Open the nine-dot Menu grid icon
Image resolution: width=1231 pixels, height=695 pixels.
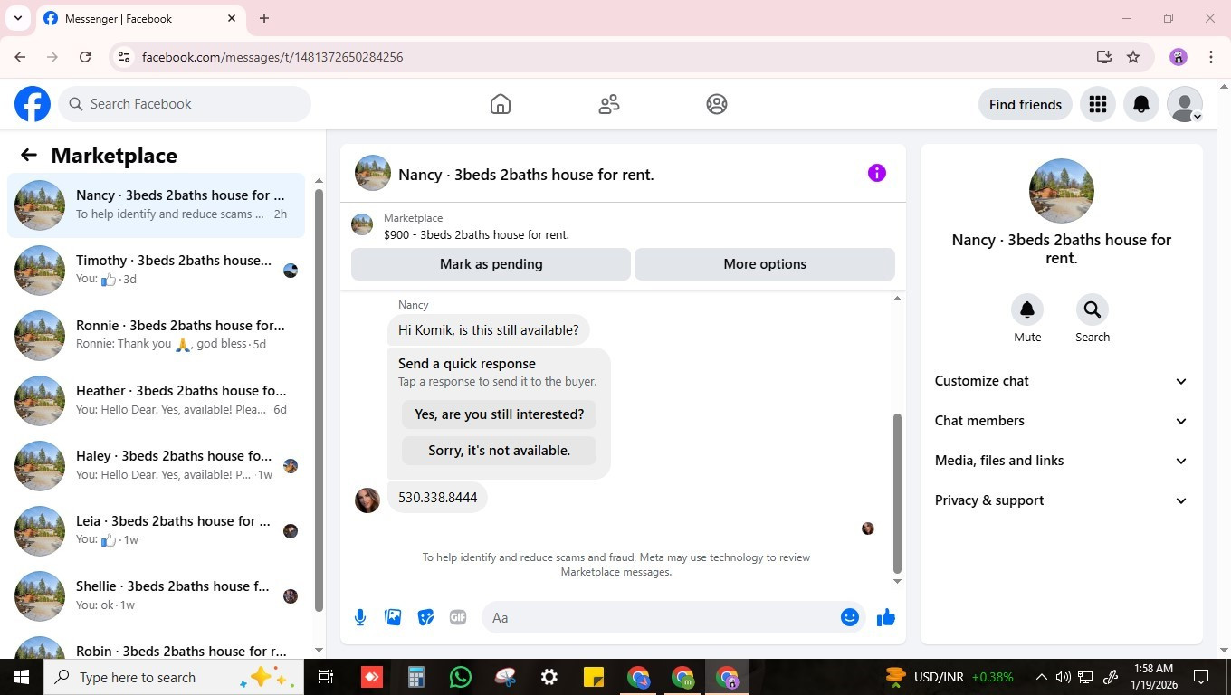pyautogui.click(x=1098, y=104)
